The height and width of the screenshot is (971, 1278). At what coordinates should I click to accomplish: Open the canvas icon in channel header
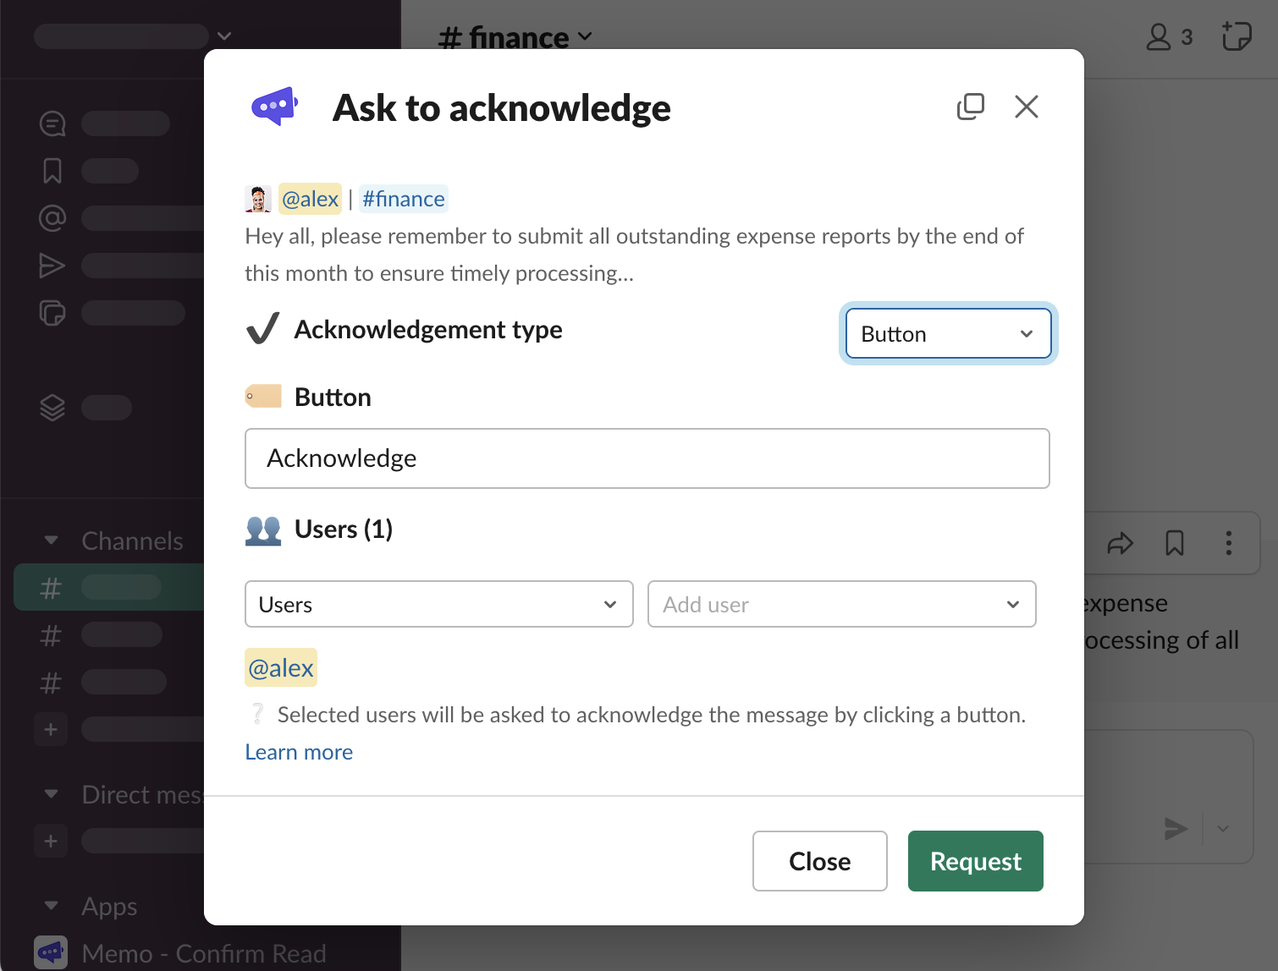coord(1237,36)
